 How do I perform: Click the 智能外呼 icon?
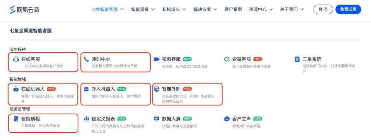click(x=157, y=89)
